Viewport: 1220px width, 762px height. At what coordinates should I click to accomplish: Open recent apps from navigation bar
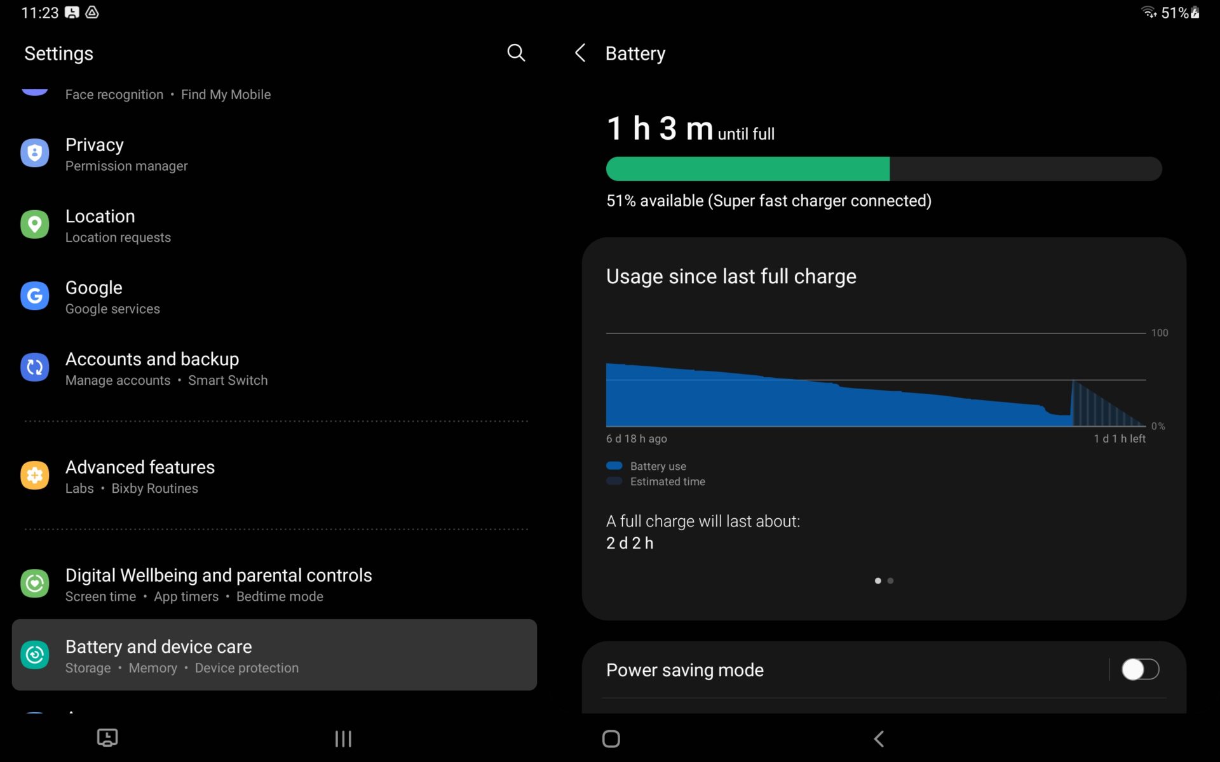click(343, 739)
